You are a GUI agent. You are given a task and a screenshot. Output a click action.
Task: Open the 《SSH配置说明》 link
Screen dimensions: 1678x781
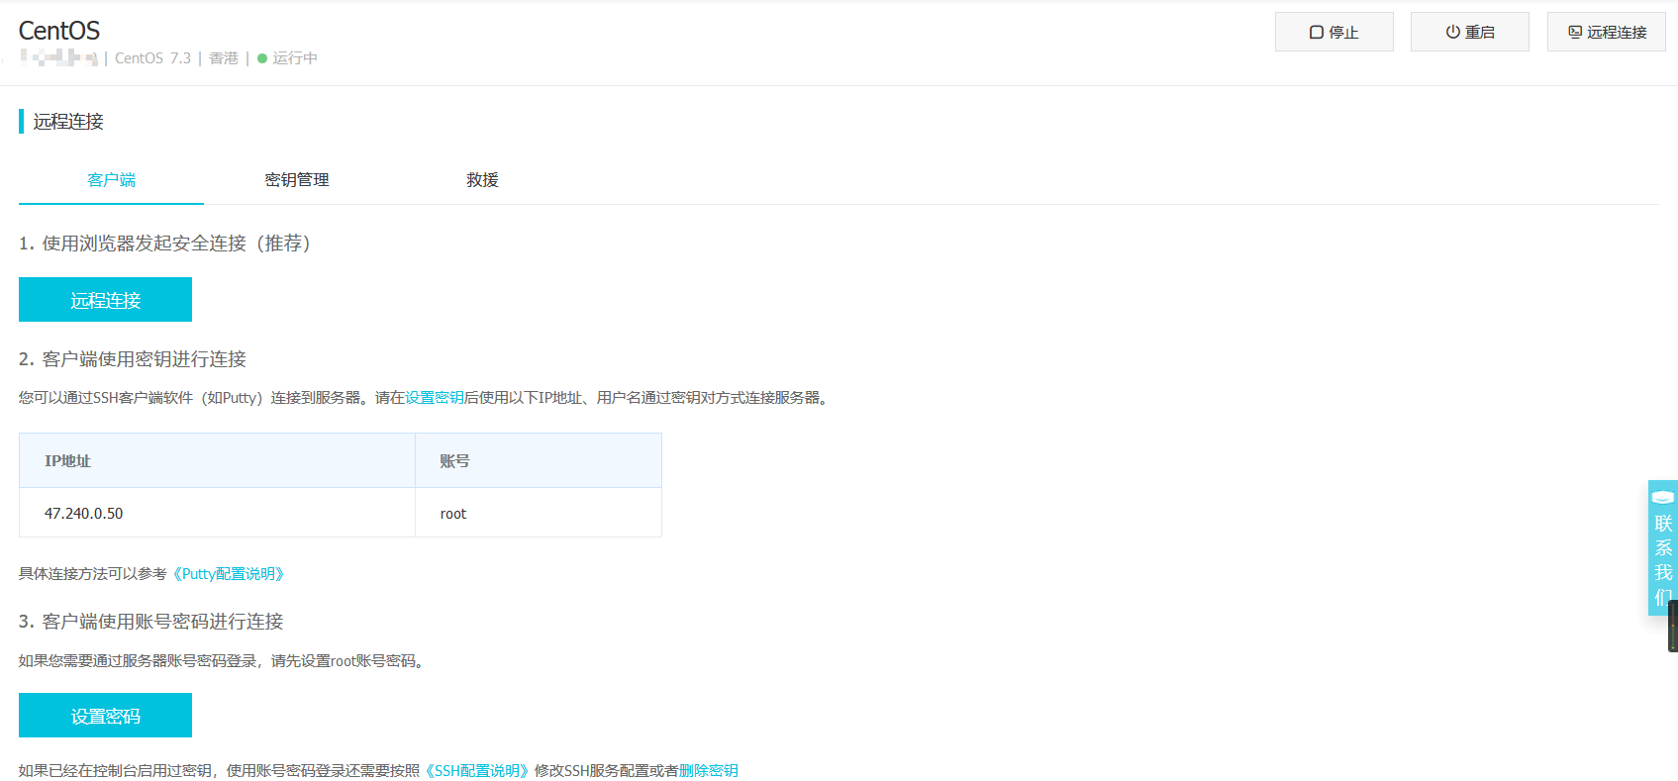point(476,771)
